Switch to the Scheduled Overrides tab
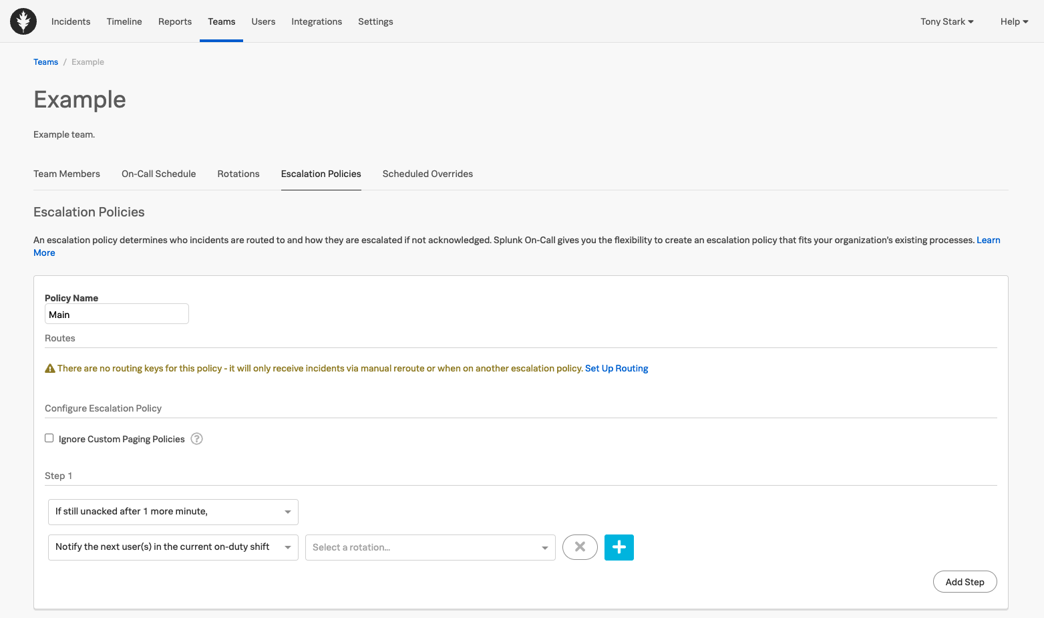The image size is (1044, 618). point(427,174)
